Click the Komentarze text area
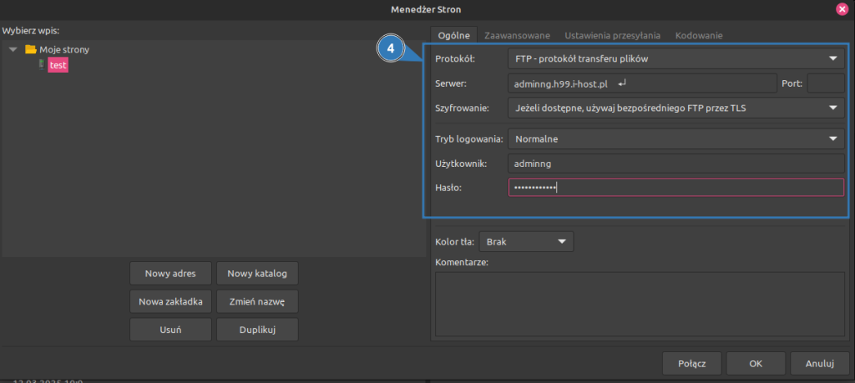855x383 pixels. click(x=640, y=304)
